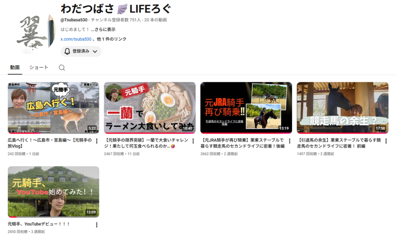Image resolution: width=396 pixels, height=236 pixels.
Task: Open options menu for YouTubeデビュー video
Action: pos(97,225)
